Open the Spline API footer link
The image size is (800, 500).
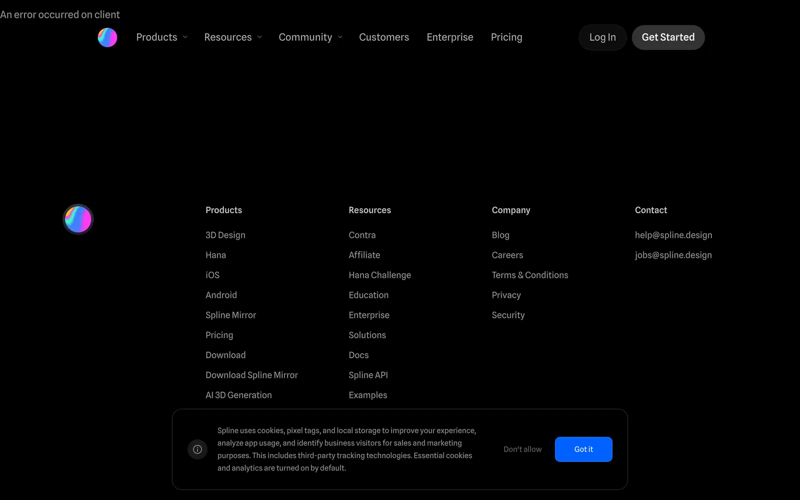click(368, 375)
